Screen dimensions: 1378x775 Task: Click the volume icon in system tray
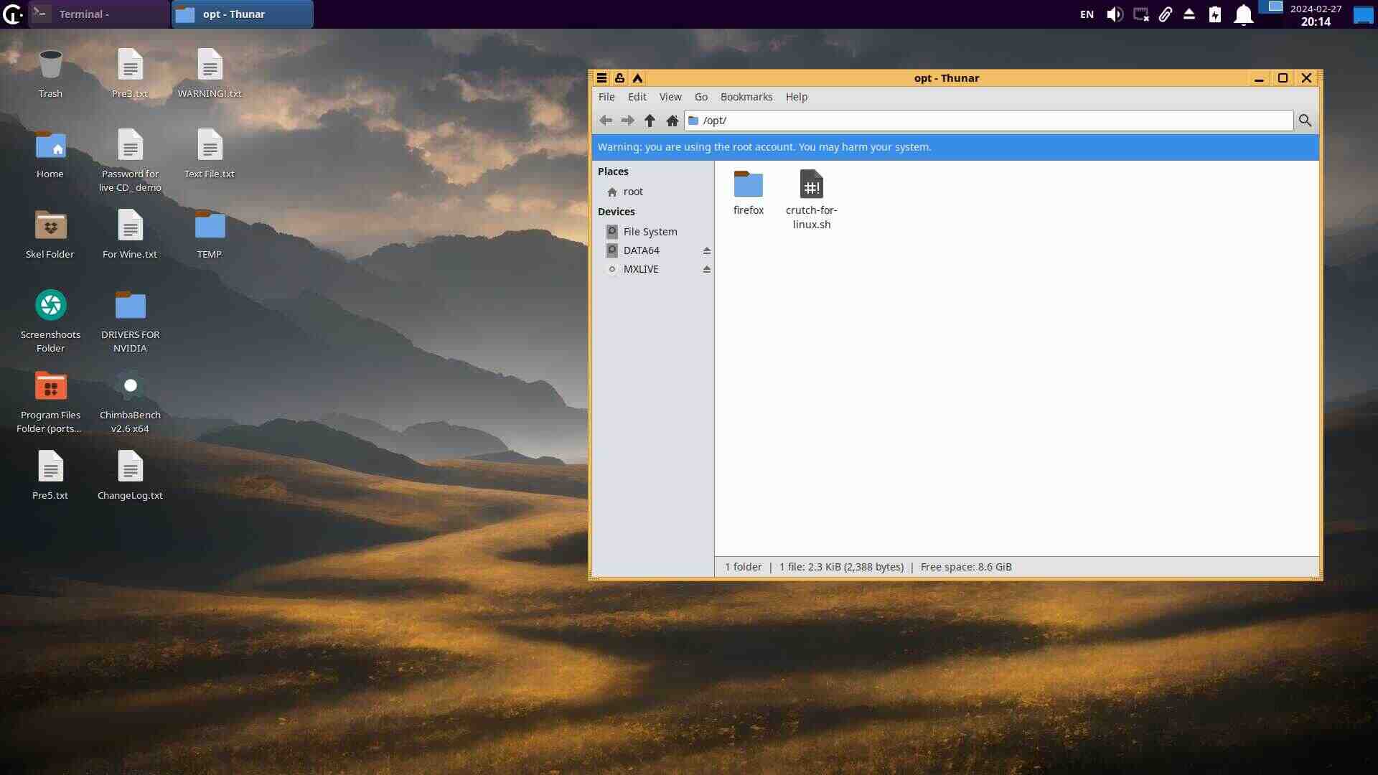[x=1114, y=14]
